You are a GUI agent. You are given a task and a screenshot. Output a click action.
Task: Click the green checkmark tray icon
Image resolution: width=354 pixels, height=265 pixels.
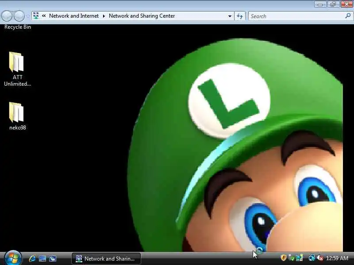[292, 258]
